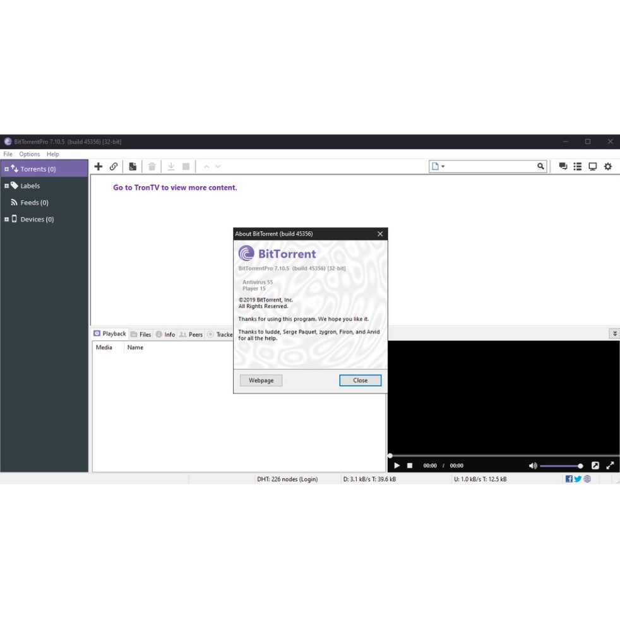The image size is (620, 620).
Task: Toggle fullscreen in the video player
Action: [x=610, y=466]
